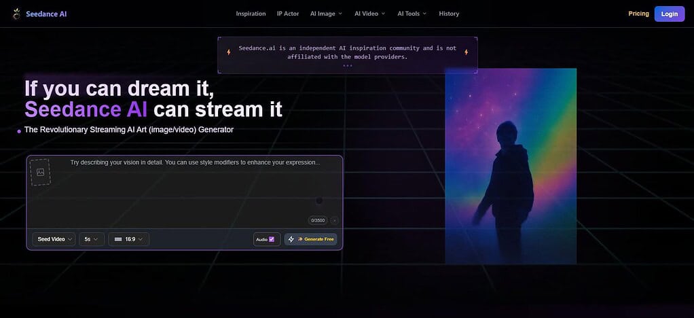Click the colorful silhouette preview image

pos(511,166)
